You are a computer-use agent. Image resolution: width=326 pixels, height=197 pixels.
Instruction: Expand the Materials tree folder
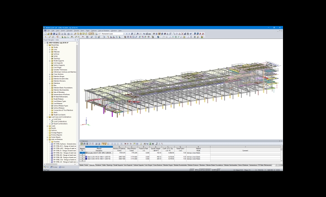(50, 52)
